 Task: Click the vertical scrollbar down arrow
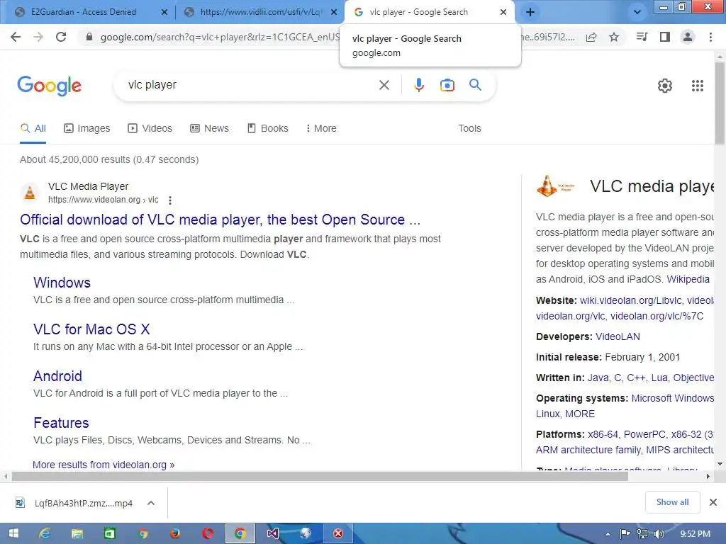point(720,464)
